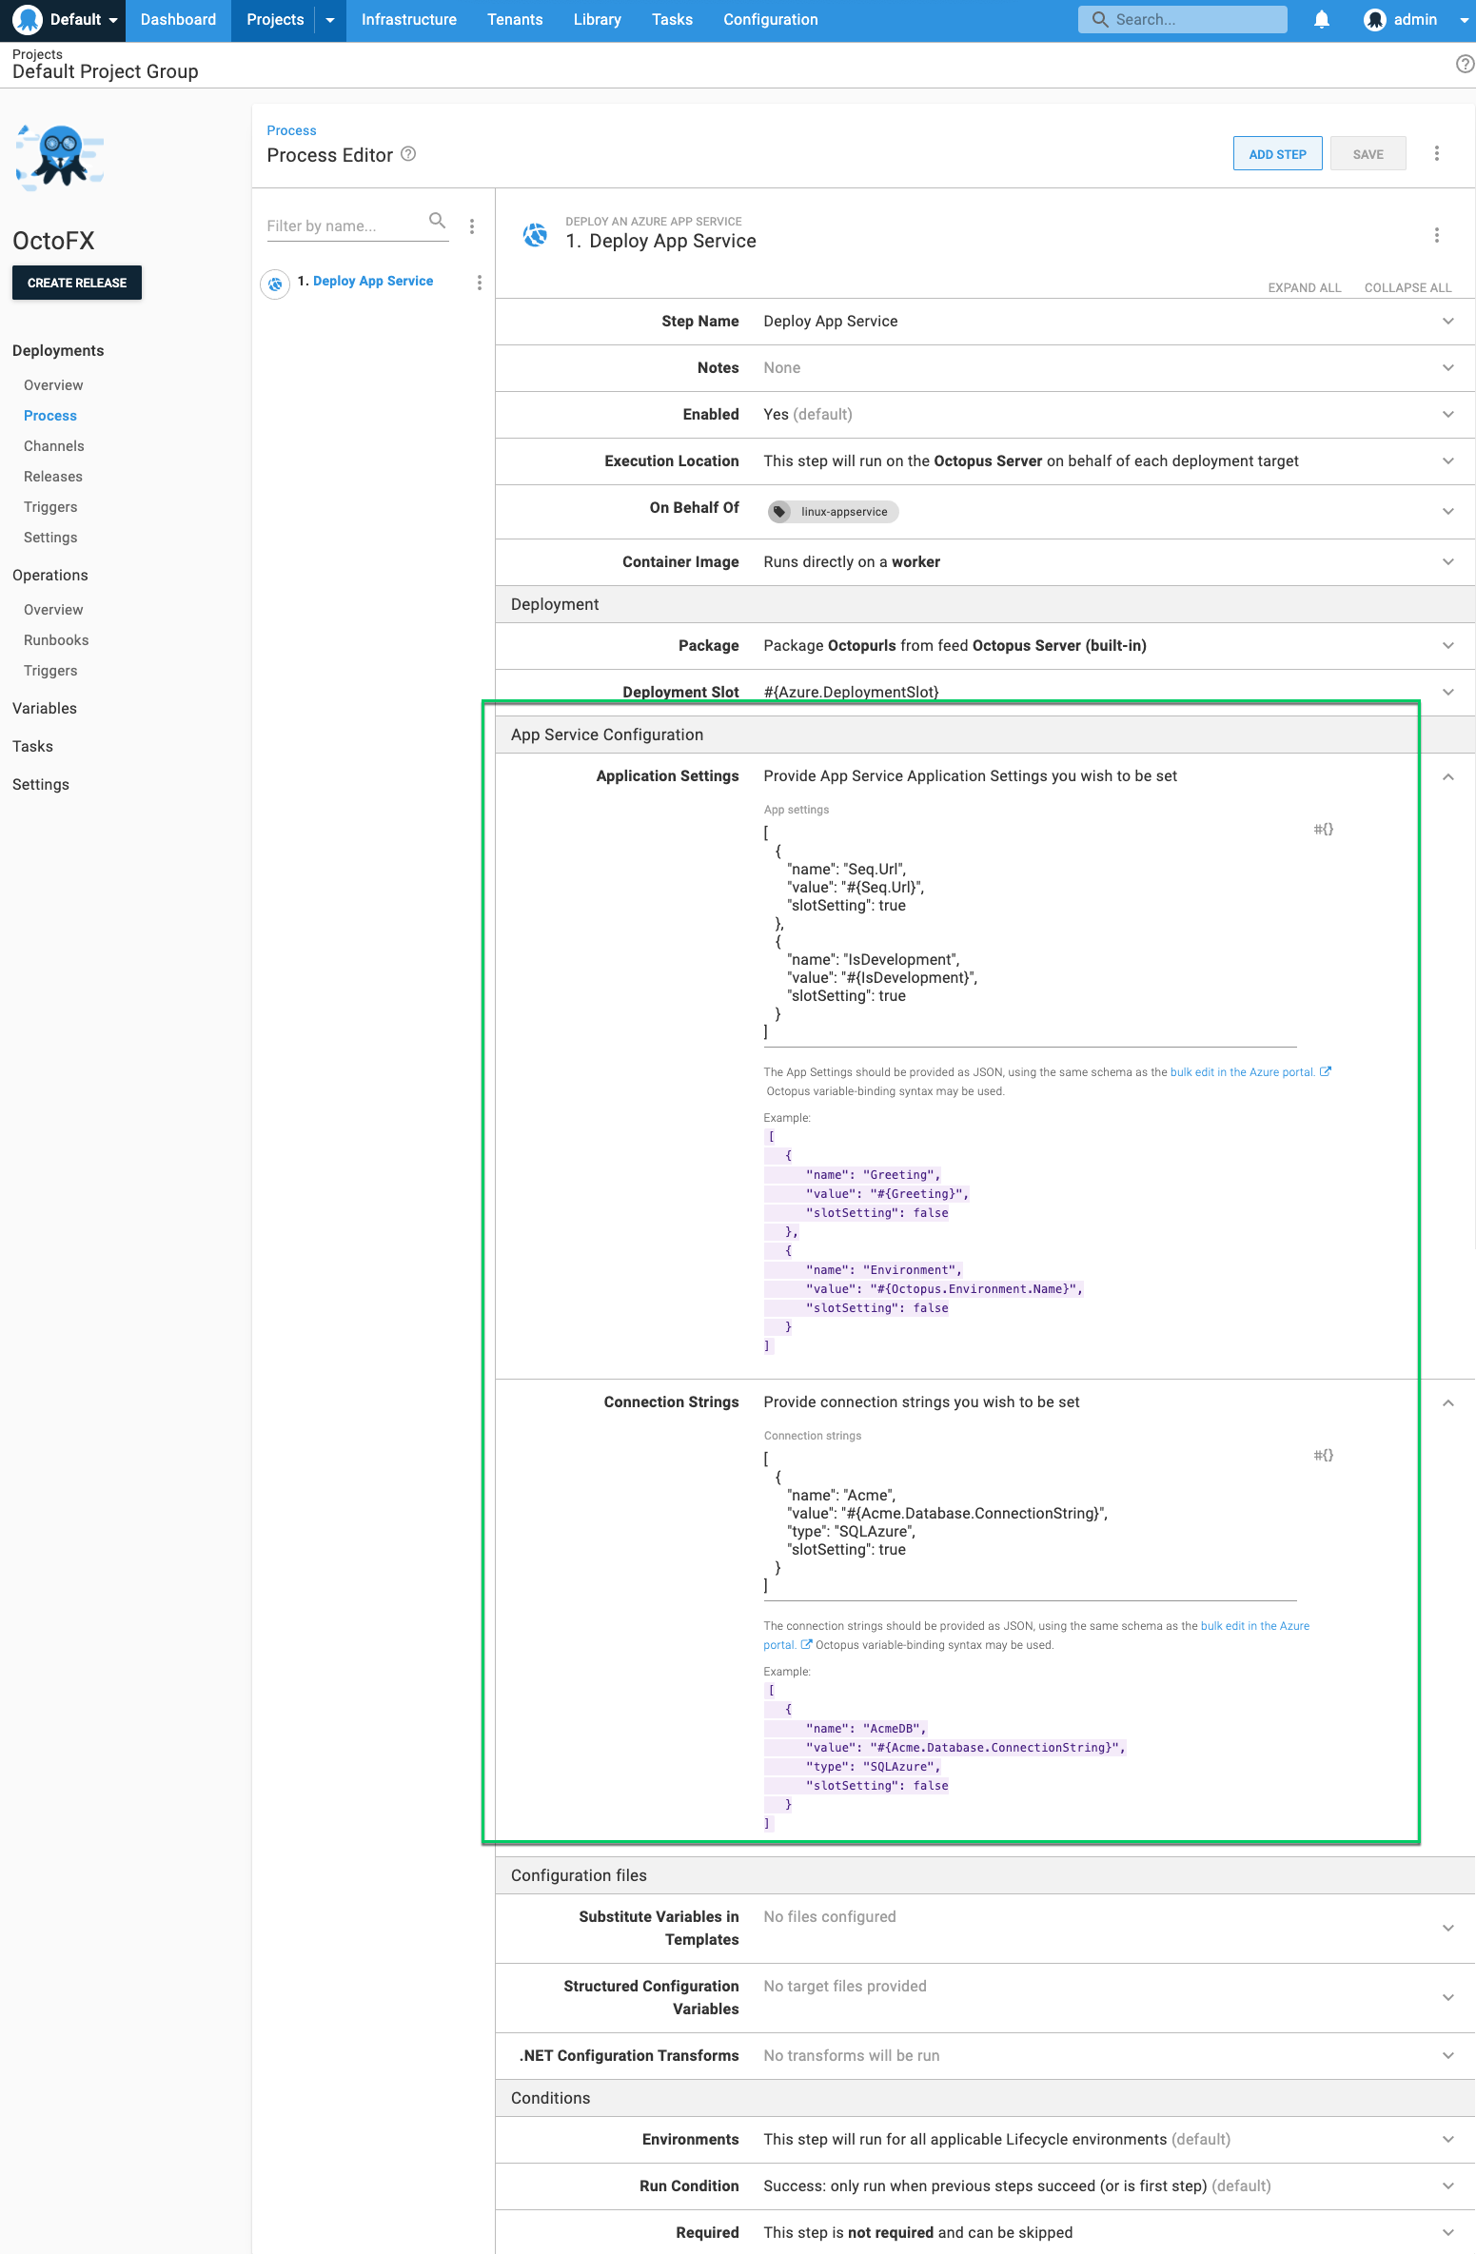Click Azure App Service icon in step header

click(x=536, y=234)
